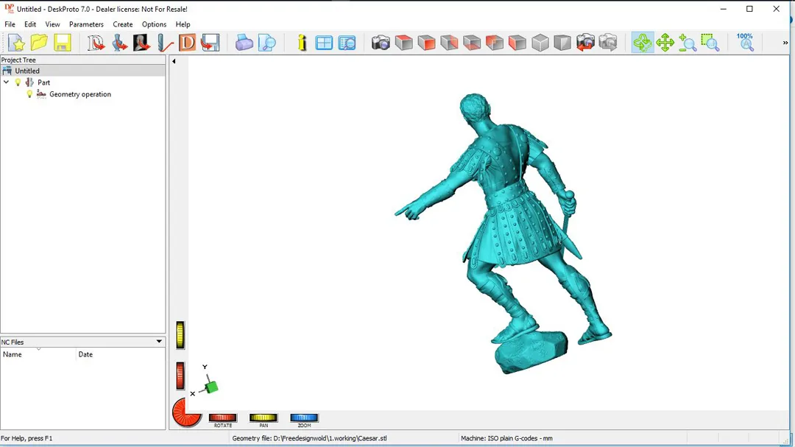The width and height of the screenshot is (795, 447).
Task: Toggle the light bulb next to Part
Action: click(18, 82)
